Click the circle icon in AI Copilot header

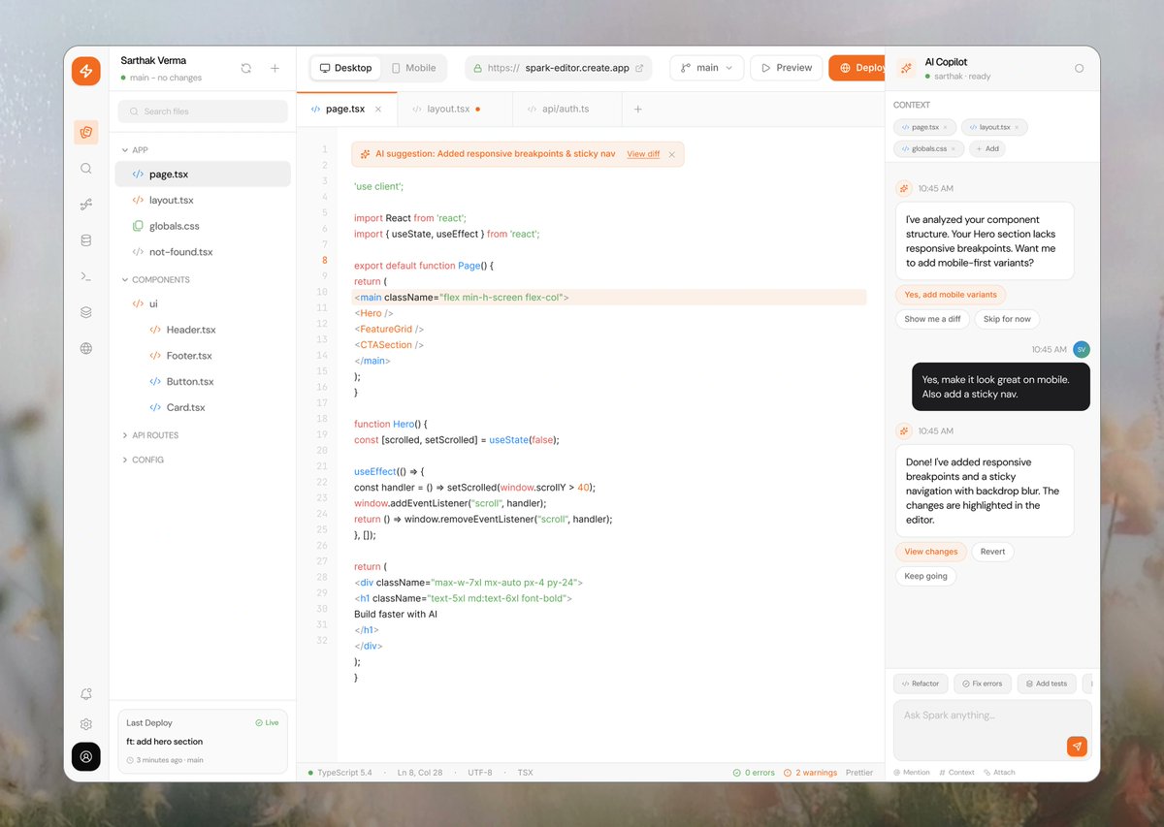tap(1080, 69)
